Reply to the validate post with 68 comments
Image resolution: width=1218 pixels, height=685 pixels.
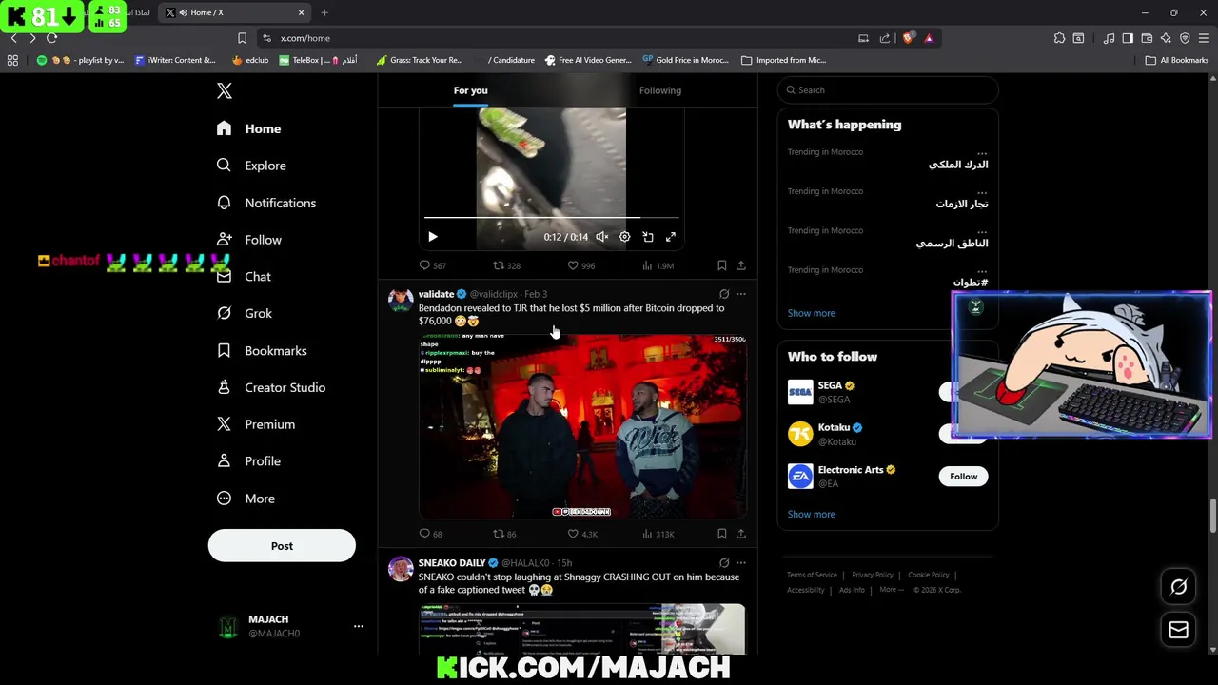point(431,534)
